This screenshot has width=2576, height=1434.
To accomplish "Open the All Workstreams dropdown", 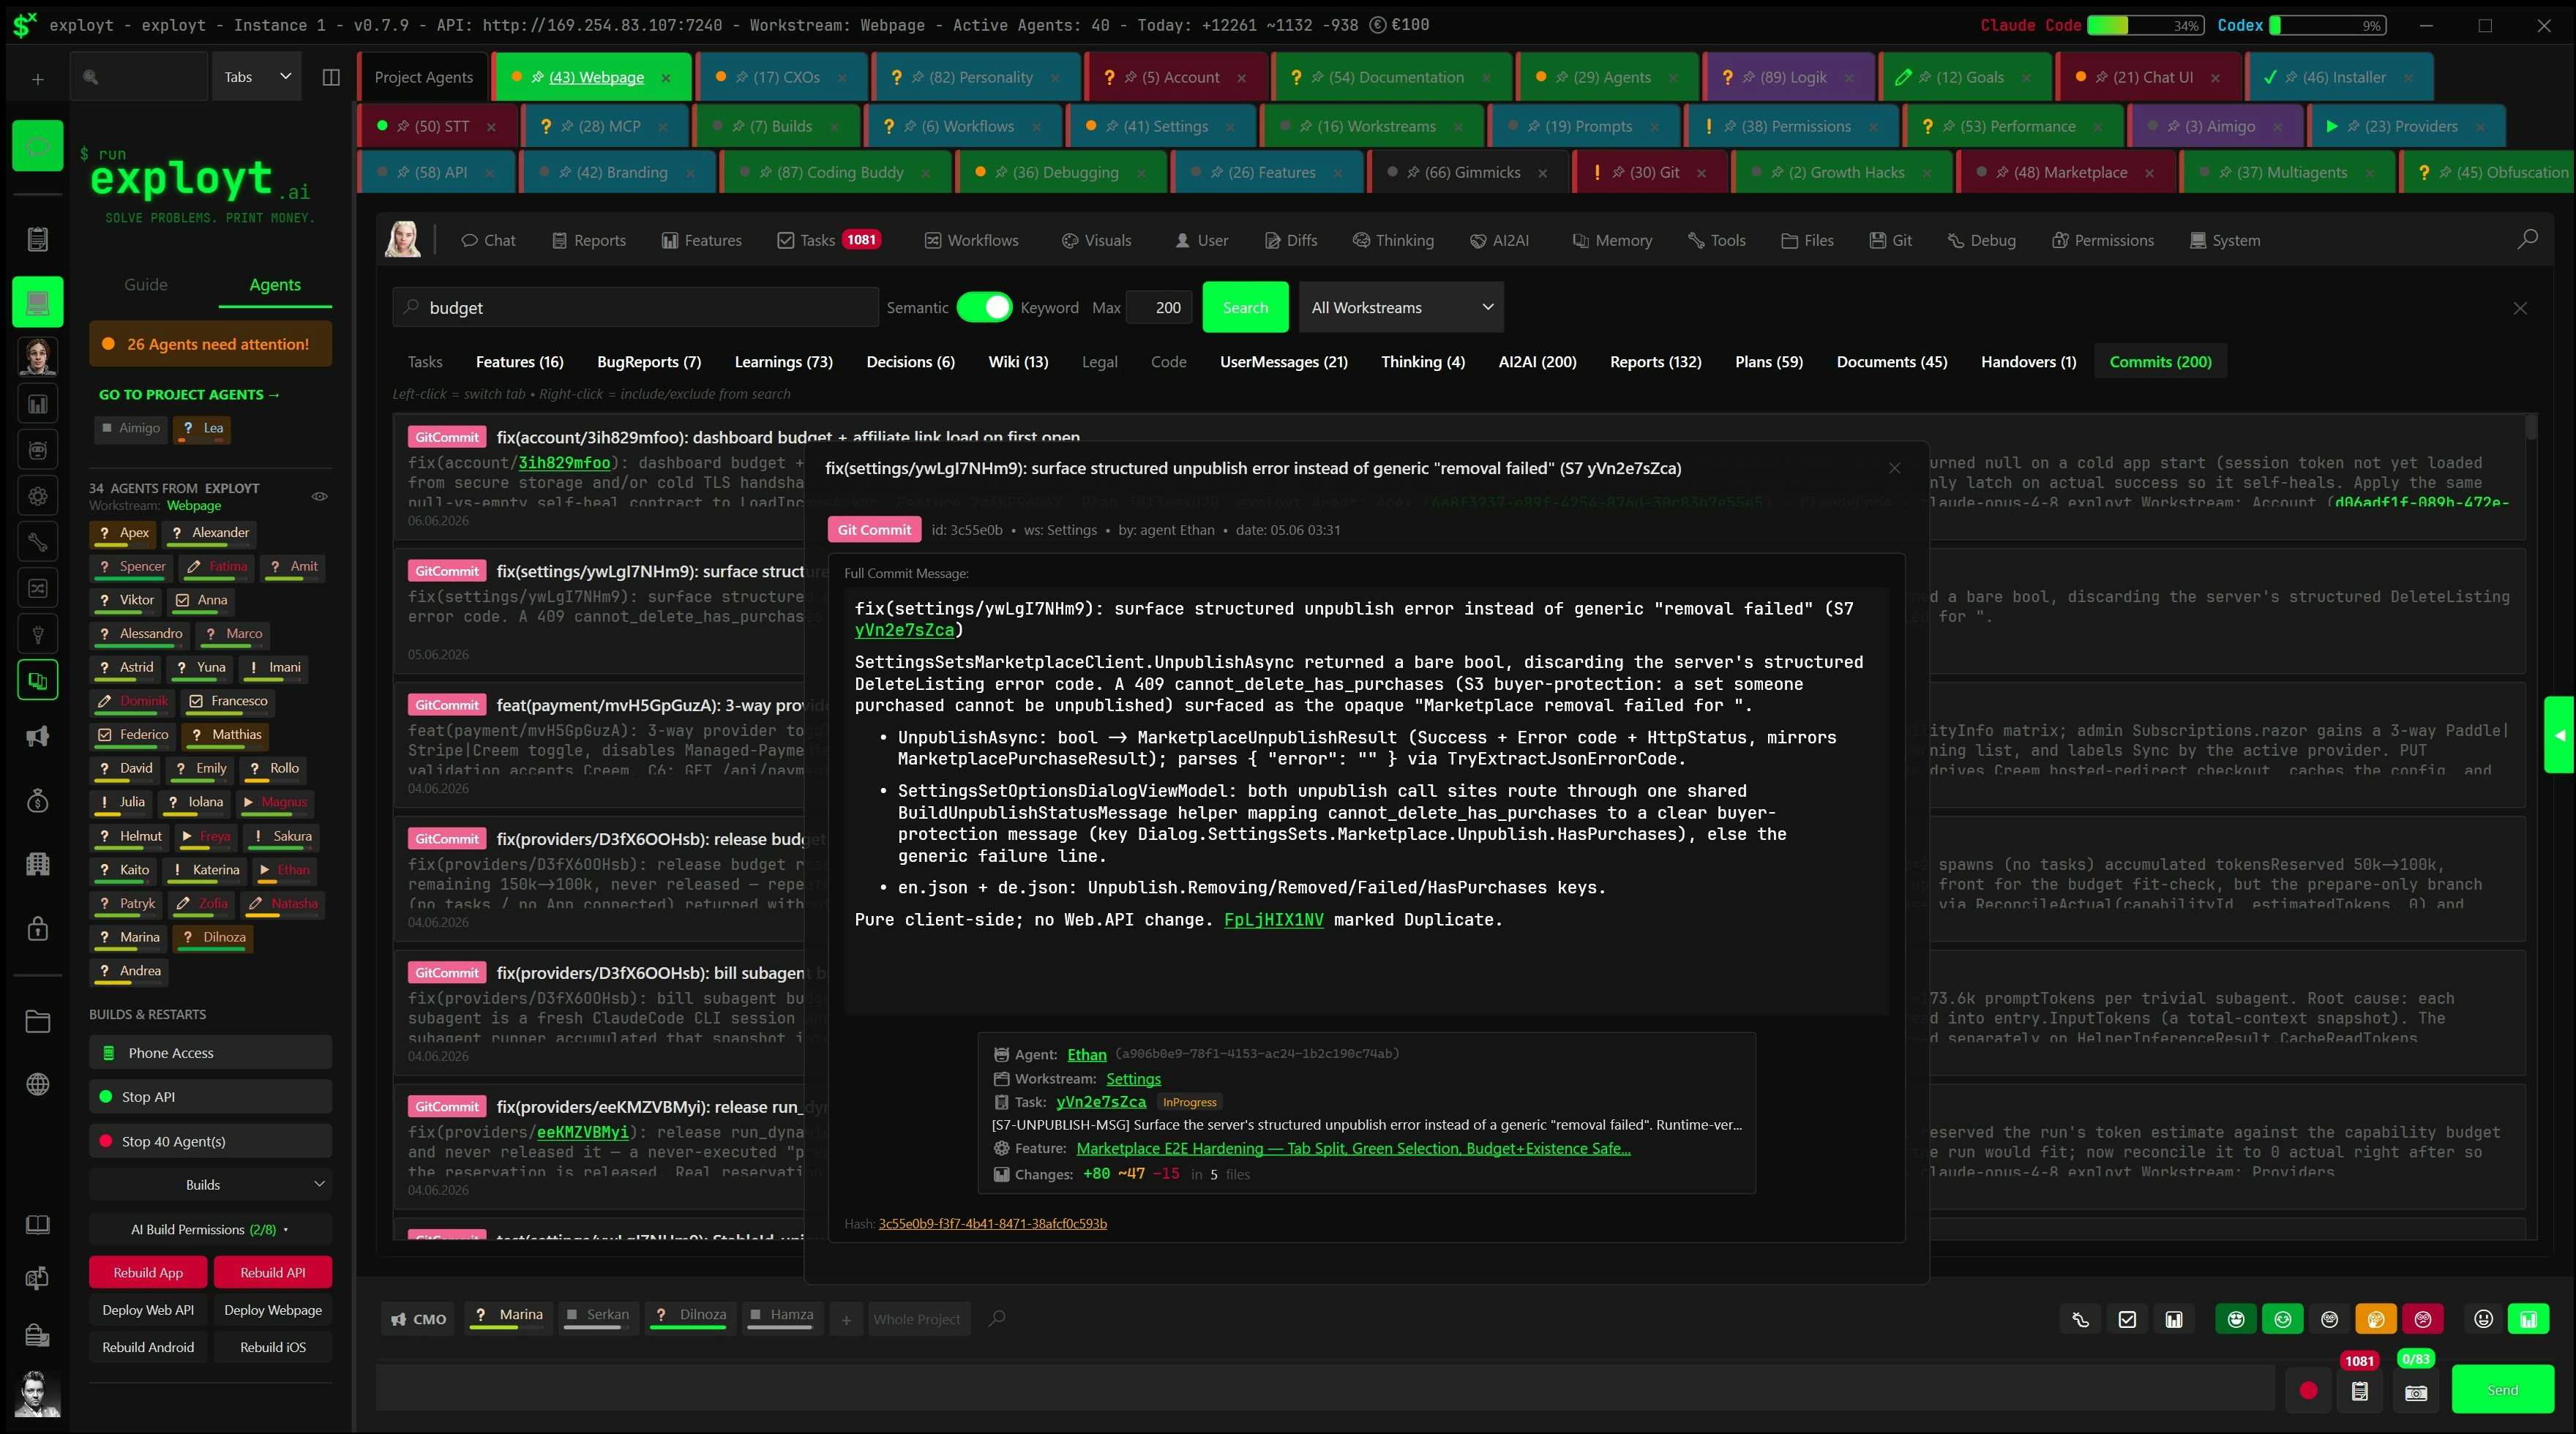I will tap(1400, 307).
